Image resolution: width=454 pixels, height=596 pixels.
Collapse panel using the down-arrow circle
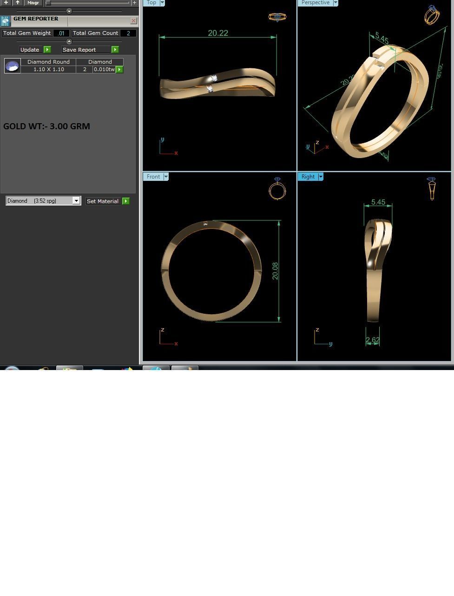(x=69, y=11)
